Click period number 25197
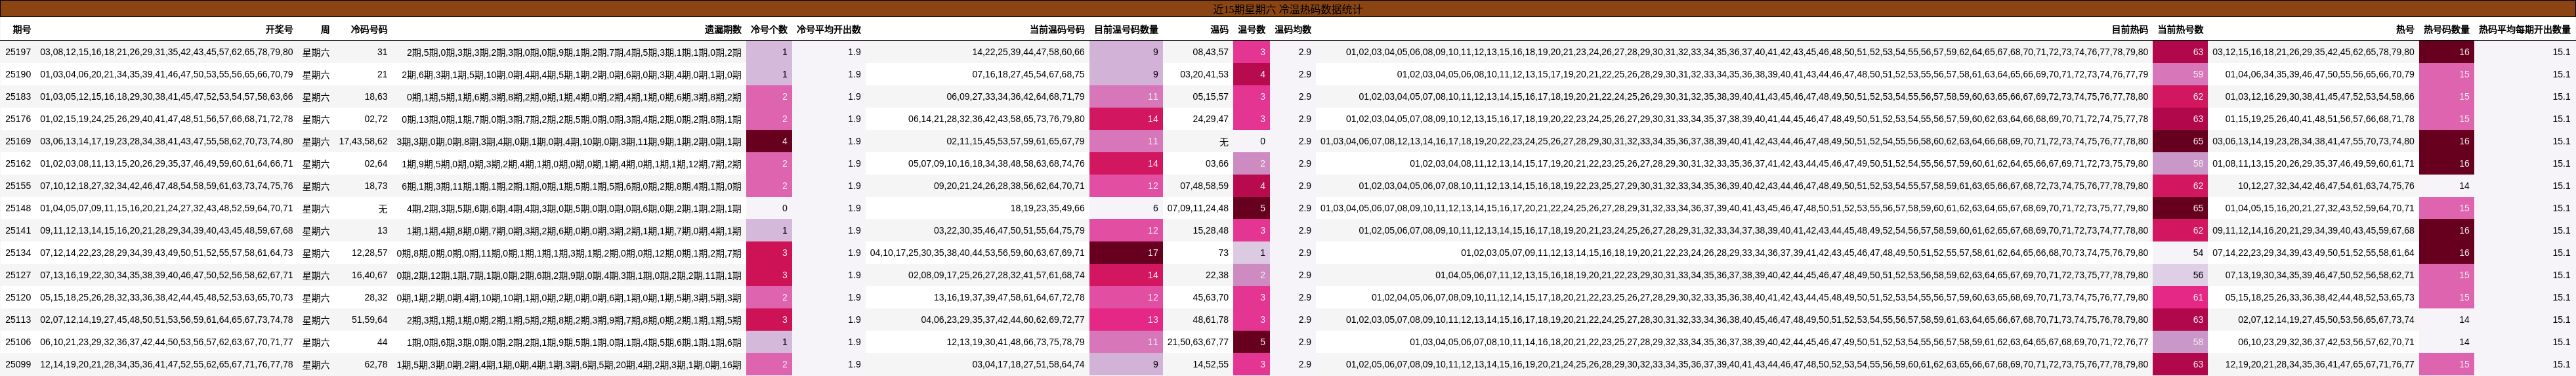The height and width of the screenshot is (376, 2576). click(x=18, y=52)
